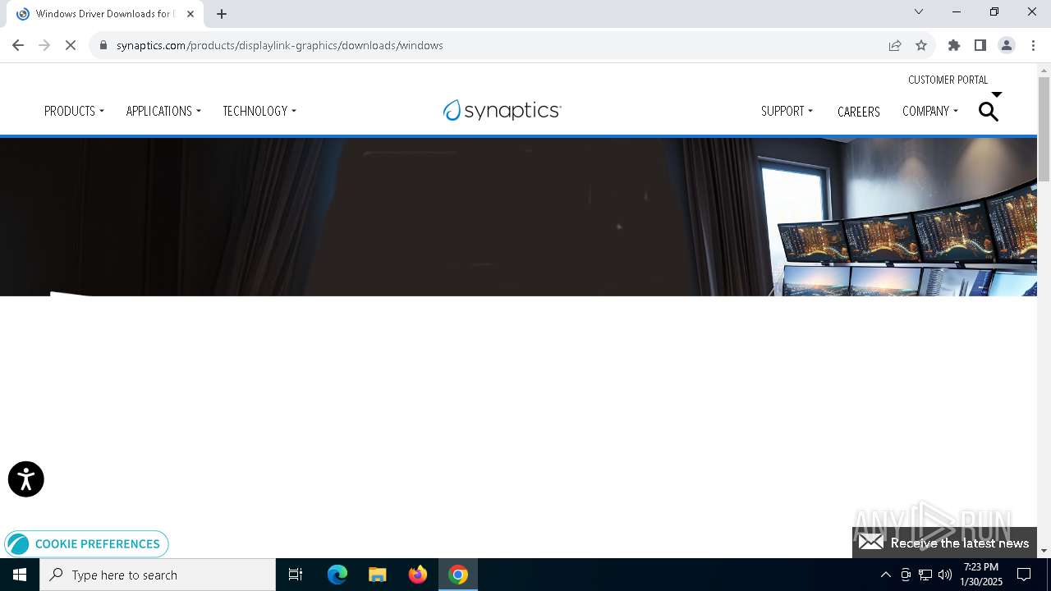Image resolution: width=1051 pixels, height=591 pixels.
Task: Expand the Applications menu
Action: click(163, 111)
